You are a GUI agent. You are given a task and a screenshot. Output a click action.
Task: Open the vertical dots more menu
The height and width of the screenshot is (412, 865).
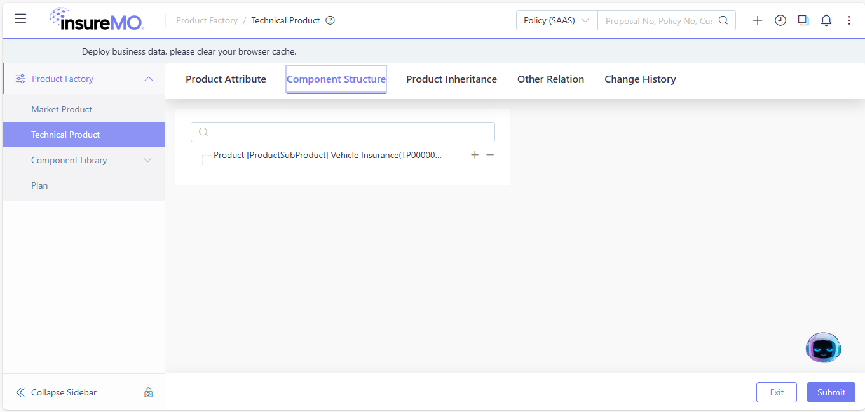[849, 20]
